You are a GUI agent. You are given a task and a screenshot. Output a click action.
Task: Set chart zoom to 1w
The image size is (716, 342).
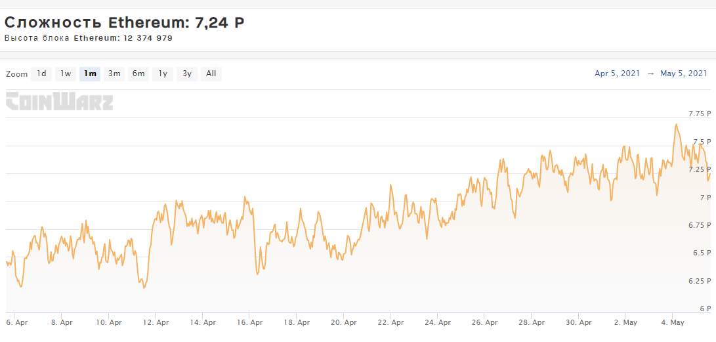click(x=66, y=74)
